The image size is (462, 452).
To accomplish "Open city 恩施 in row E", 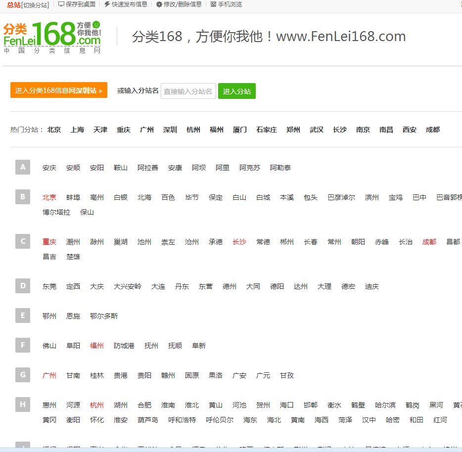I will click(x=73, y=316).
